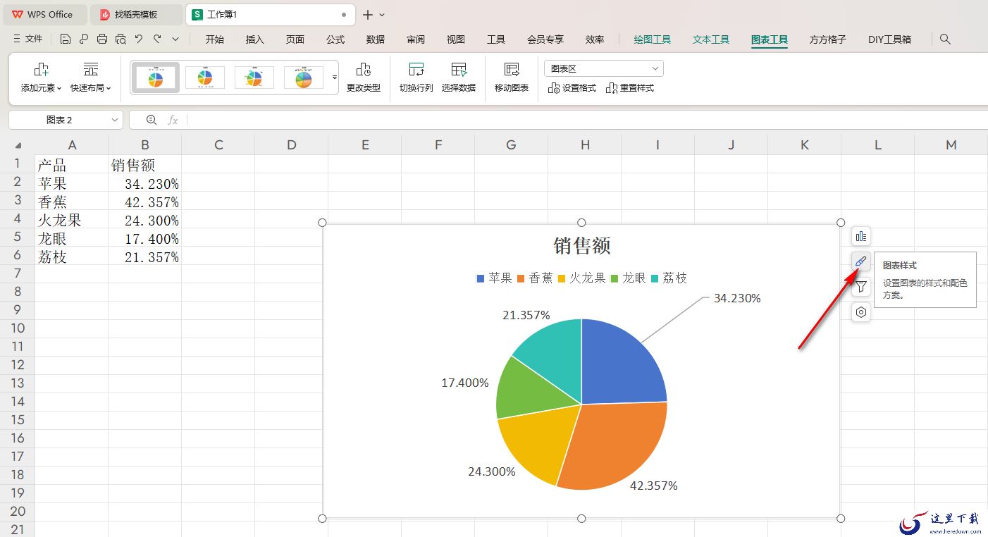Select the first pie chart style thumbnail
Viewport: 988px width, 537px height.
156,78
